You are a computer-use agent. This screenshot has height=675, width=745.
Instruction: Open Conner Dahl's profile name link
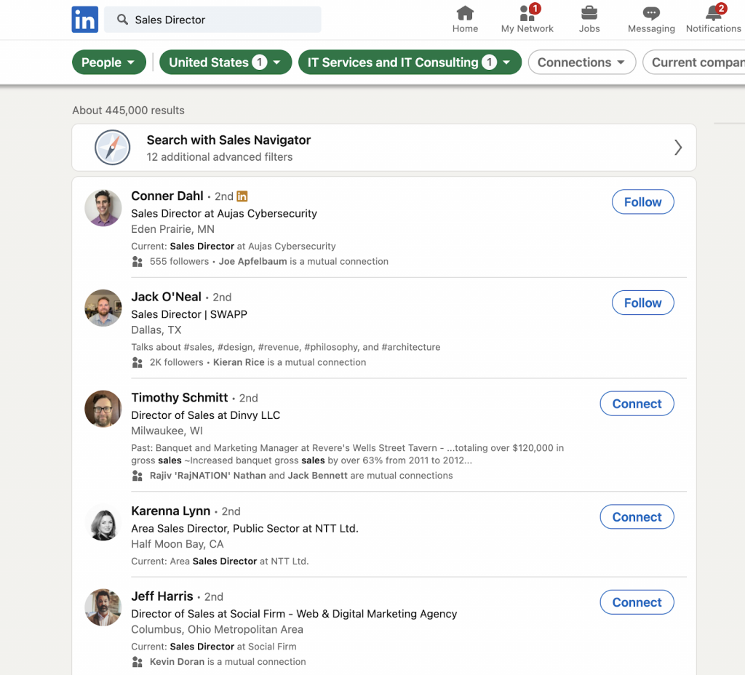coord(167,196)
